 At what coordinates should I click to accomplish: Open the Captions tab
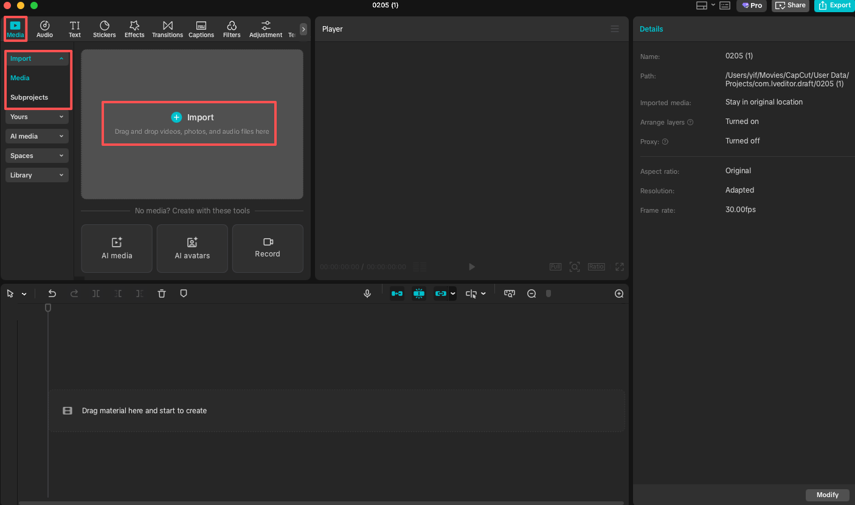pos(201,29)
